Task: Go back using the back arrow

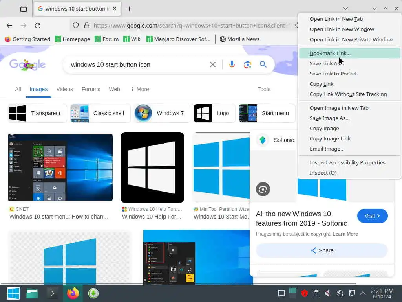Action: coord(9,26)
